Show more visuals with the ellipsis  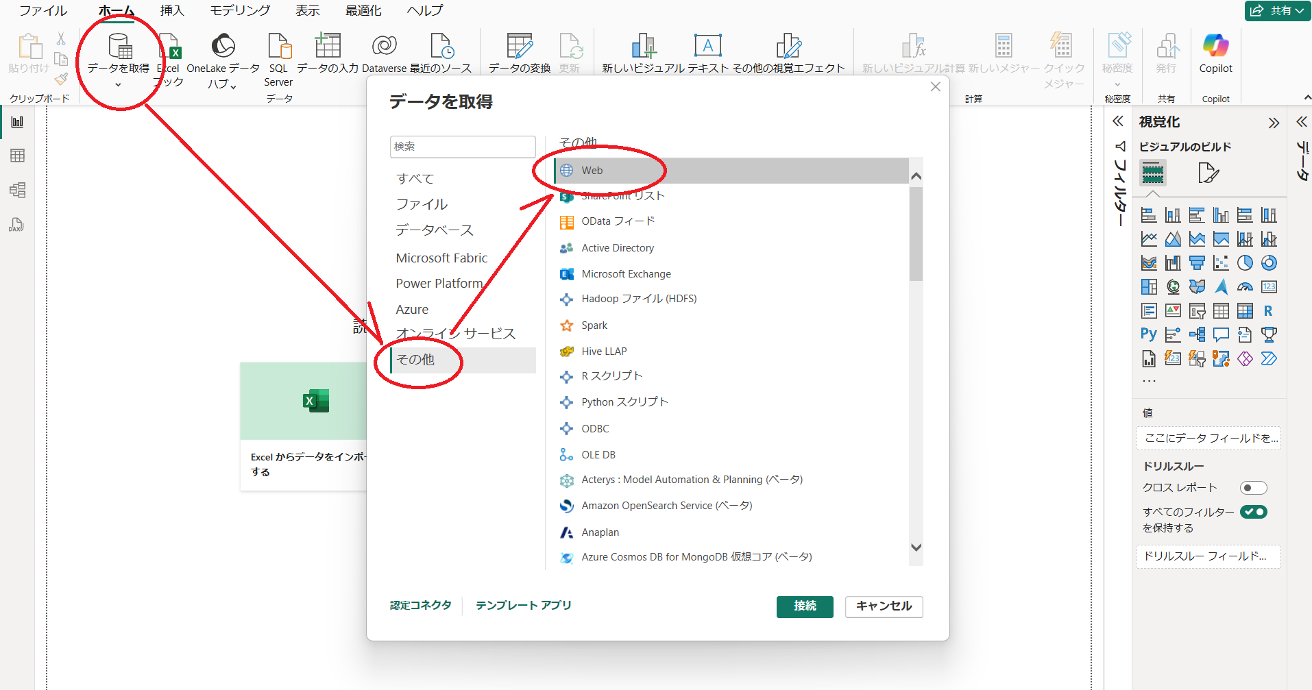pyautogui.click(x=1150, y=381)
